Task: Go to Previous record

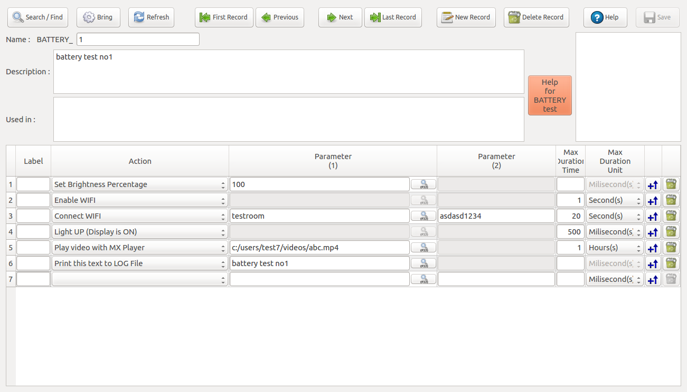Action: pyautogui.click(x=280, y=17)
